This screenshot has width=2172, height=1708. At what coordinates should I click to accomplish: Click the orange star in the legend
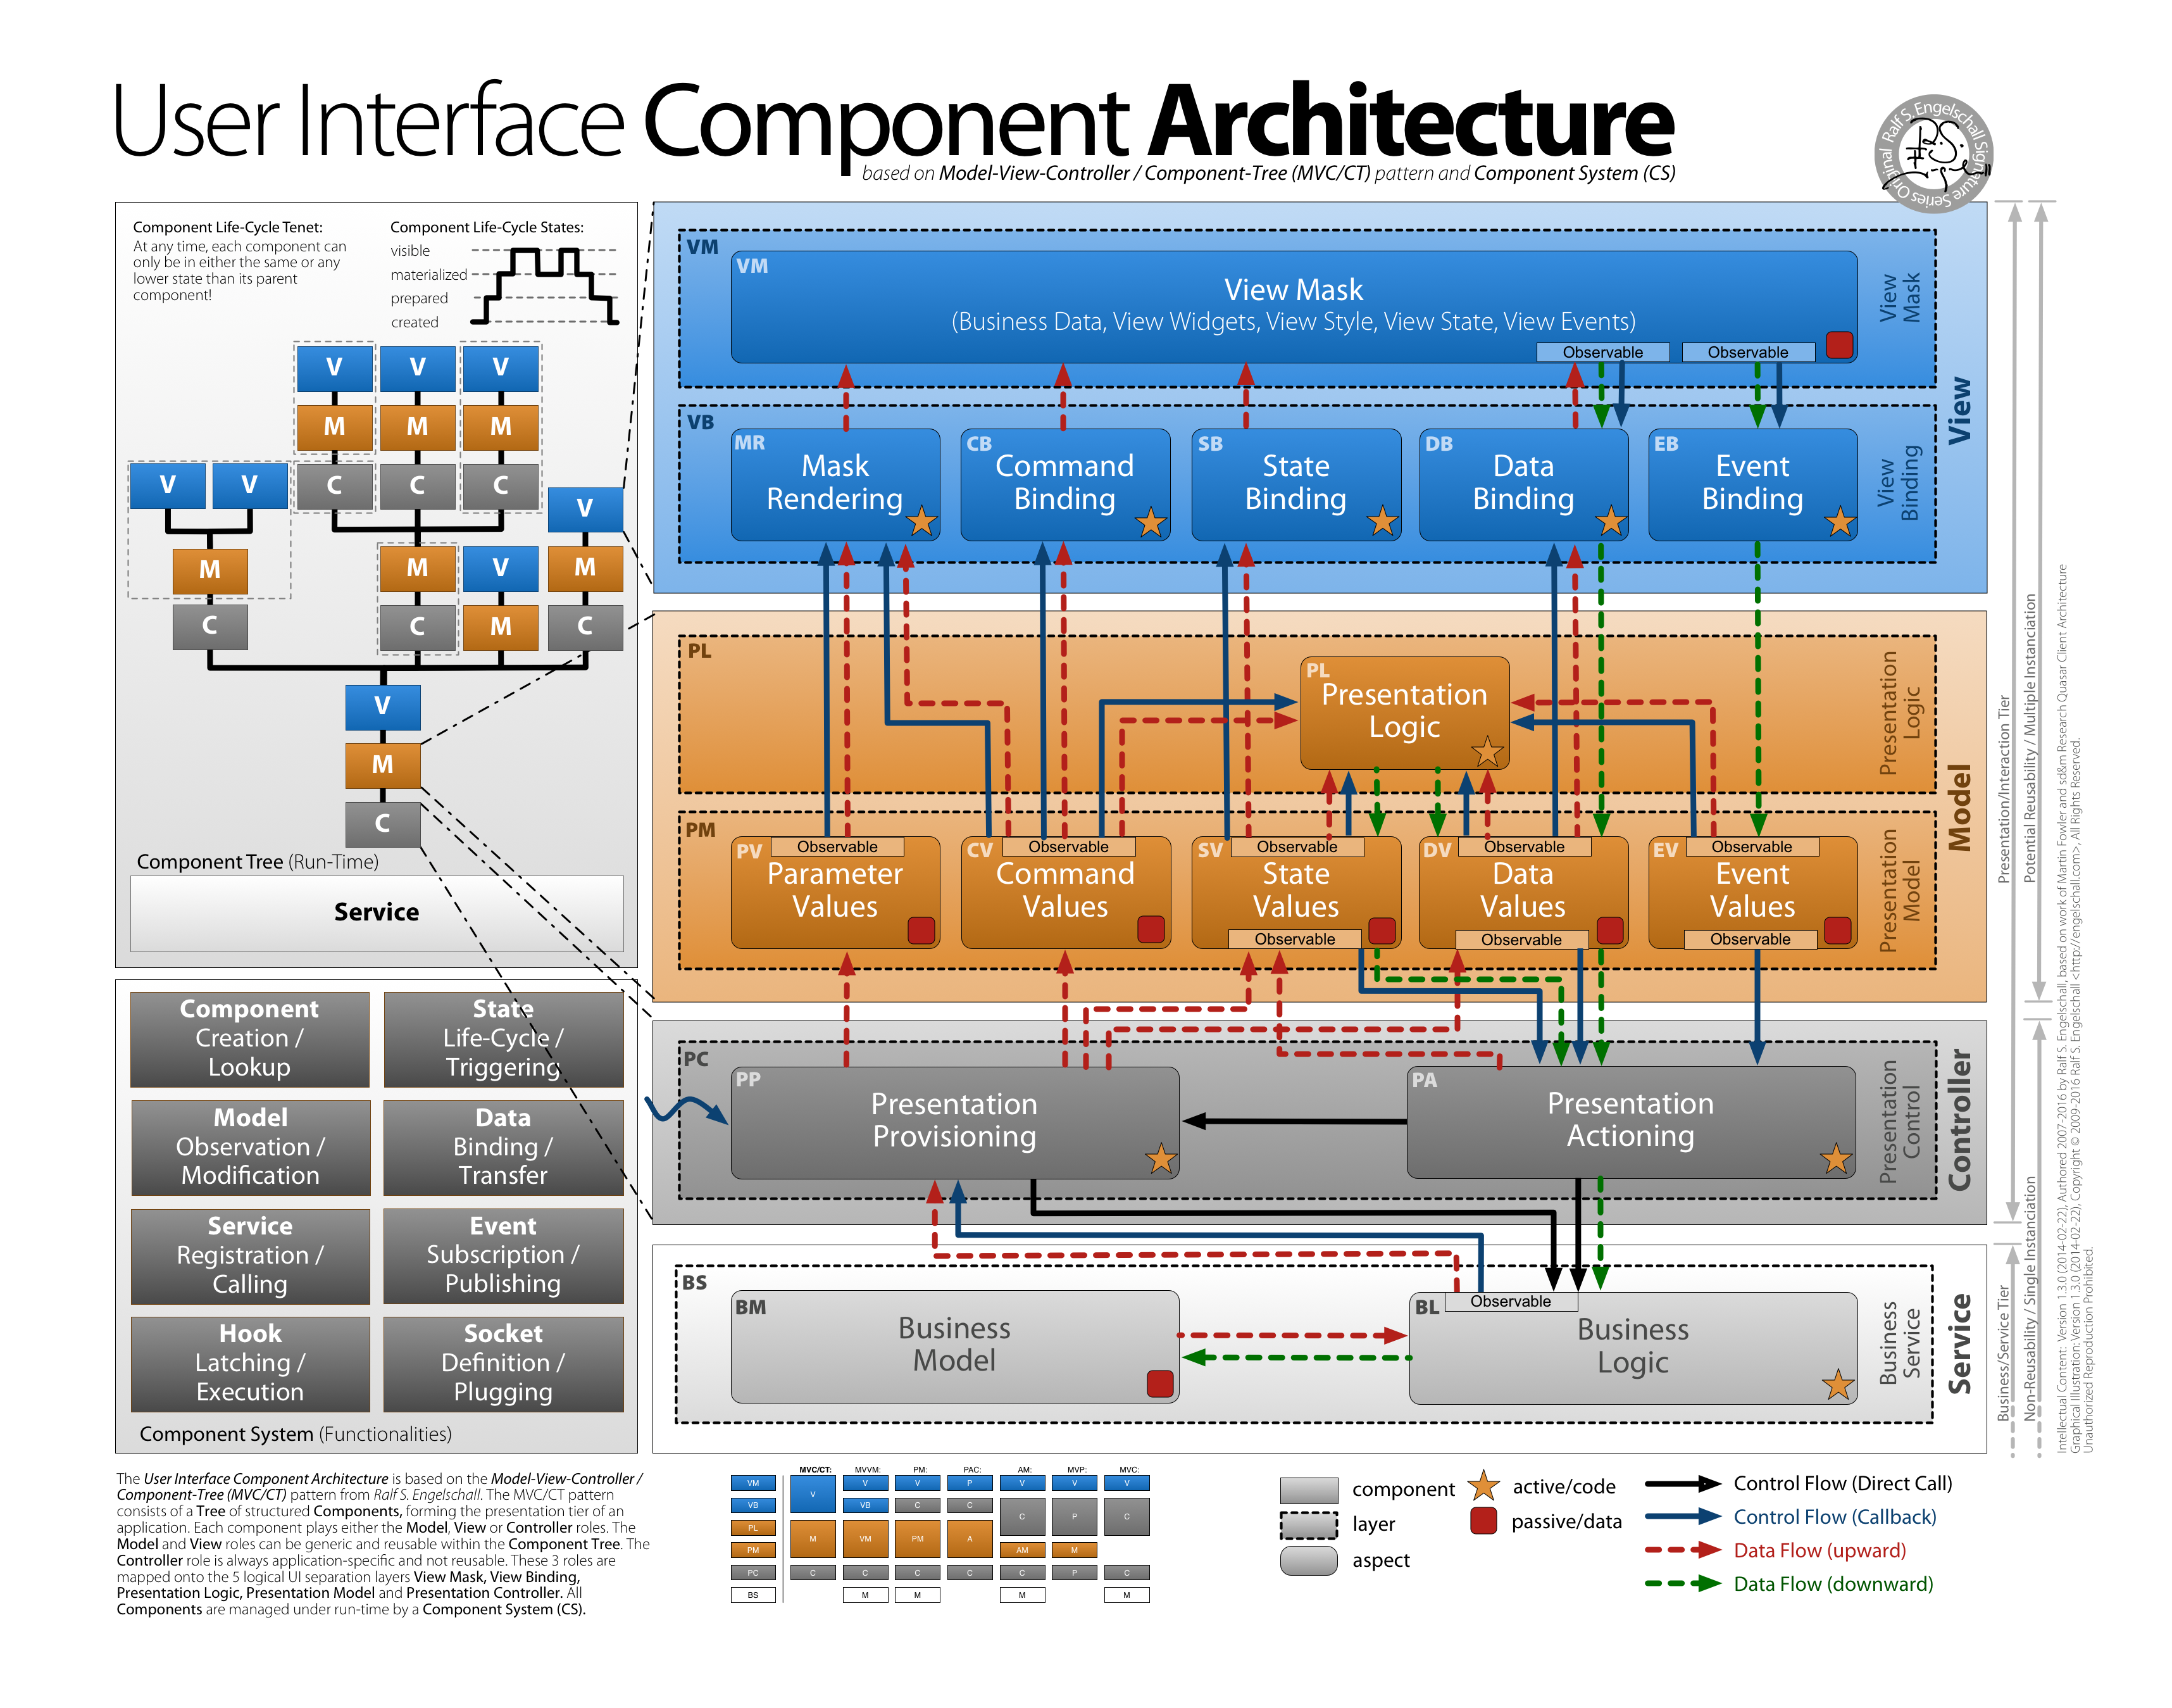tap(1483, 1486)
